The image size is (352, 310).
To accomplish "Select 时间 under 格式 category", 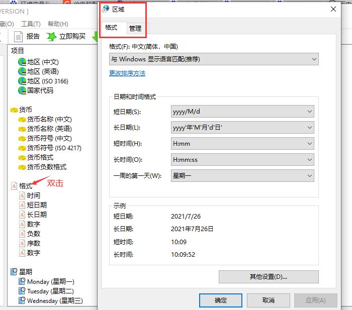I will pyautogui.click(x=34, y=195).
